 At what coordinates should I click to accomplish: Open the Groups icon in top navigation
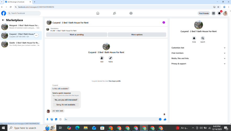131,13
